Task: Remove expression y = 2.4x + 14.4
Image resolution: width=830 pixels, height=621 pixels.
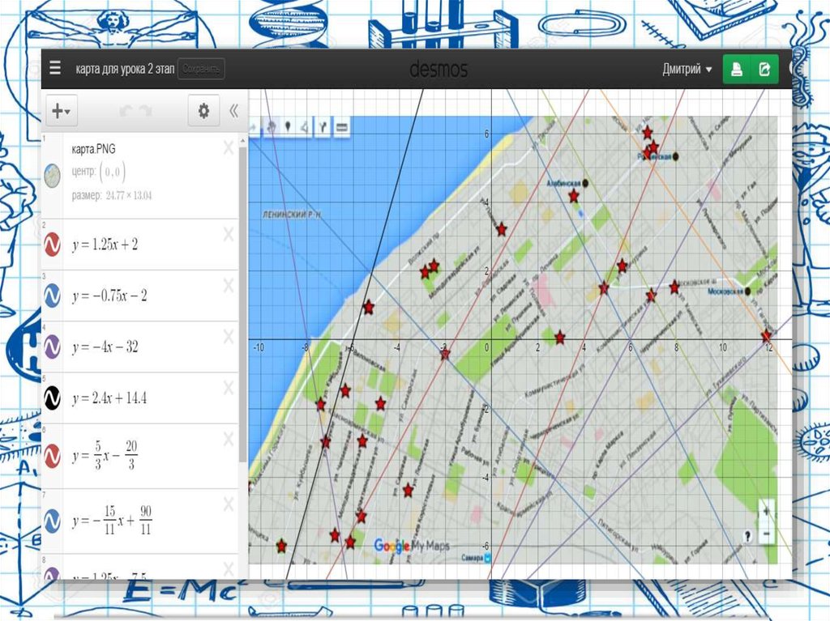Action: point(229,389)
